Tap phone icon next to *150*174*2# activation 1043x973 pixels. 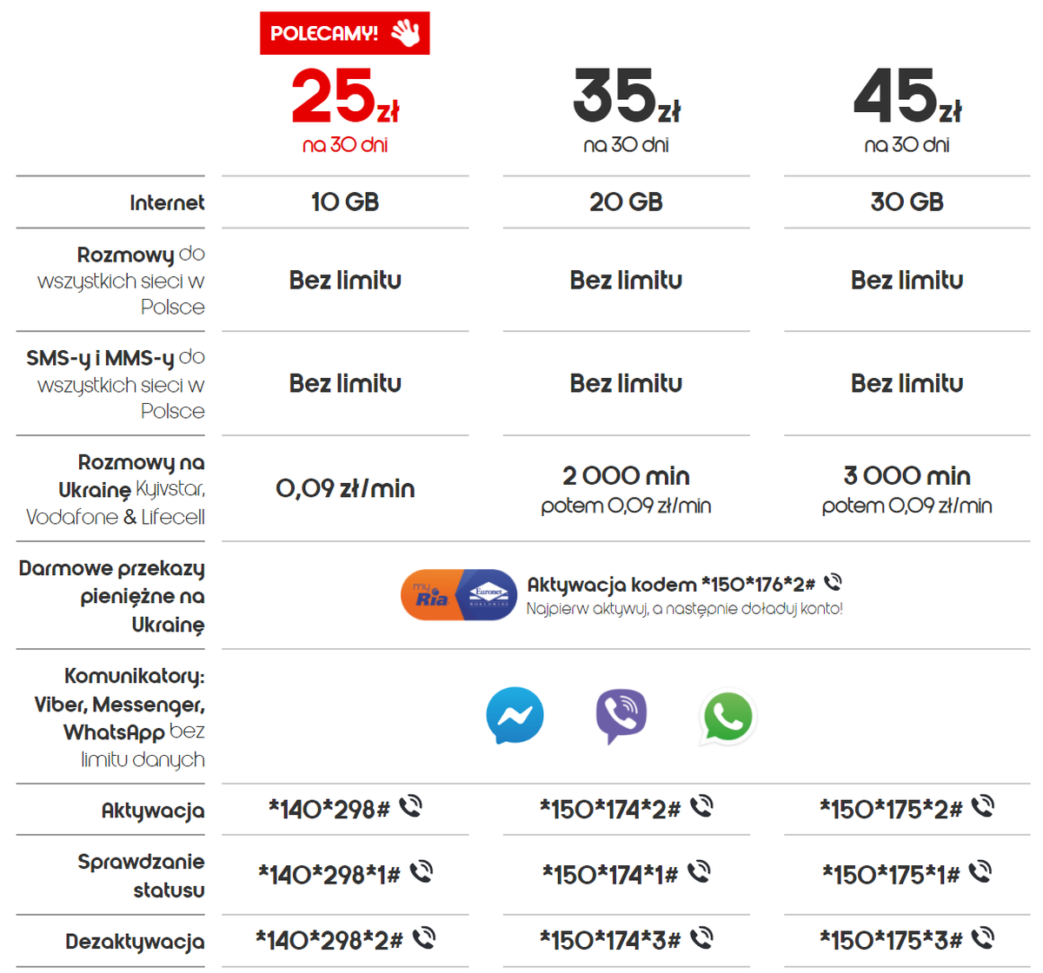pyautogui.click(x=702, y=807)
